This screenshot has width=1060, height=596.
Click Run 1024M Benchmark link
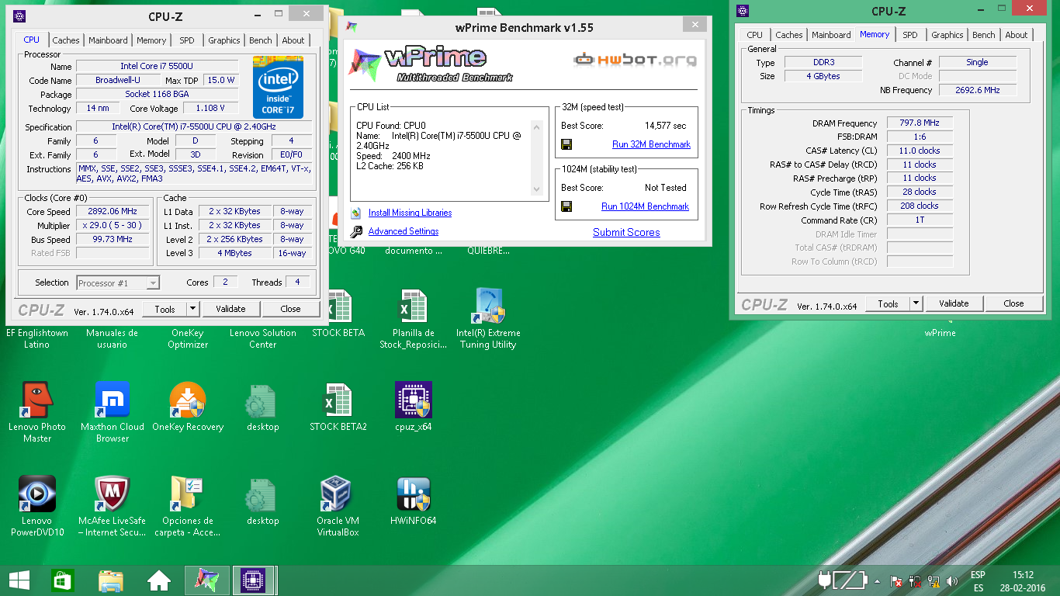tap(645, 206)
